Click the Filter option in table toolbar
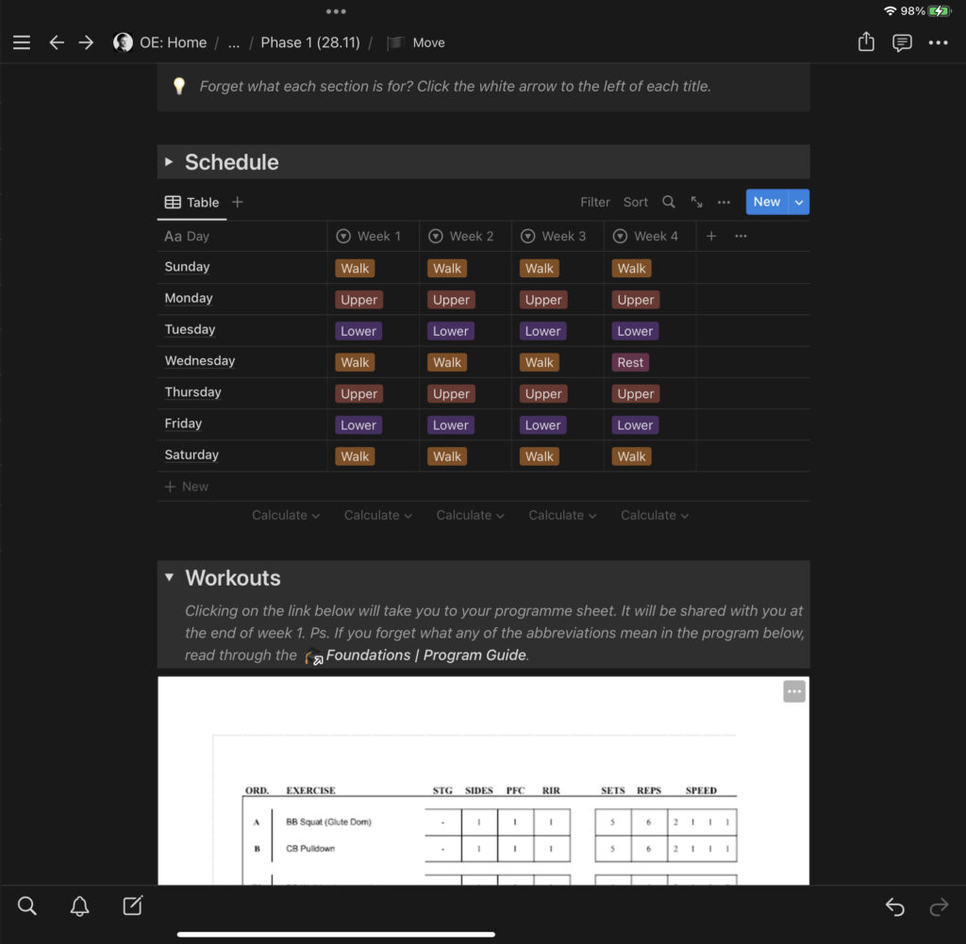The width and height of the screenshot is (966, 944). pyautogui.click(x=594, y=202)
